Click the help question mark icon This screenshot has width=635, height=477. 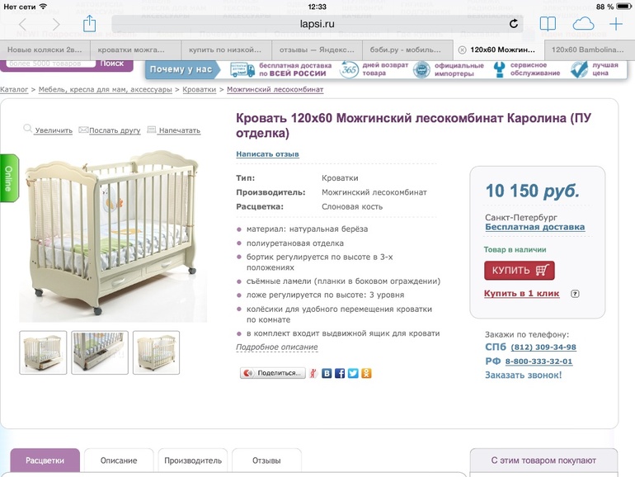[575, 293]
